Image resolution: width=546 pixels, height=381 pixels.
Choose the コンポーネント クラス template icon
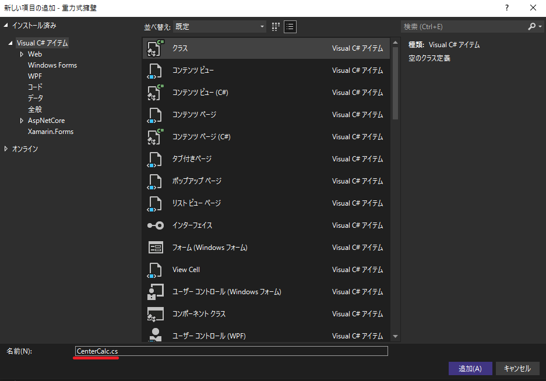pyautogui.click(x=155, y=314)
